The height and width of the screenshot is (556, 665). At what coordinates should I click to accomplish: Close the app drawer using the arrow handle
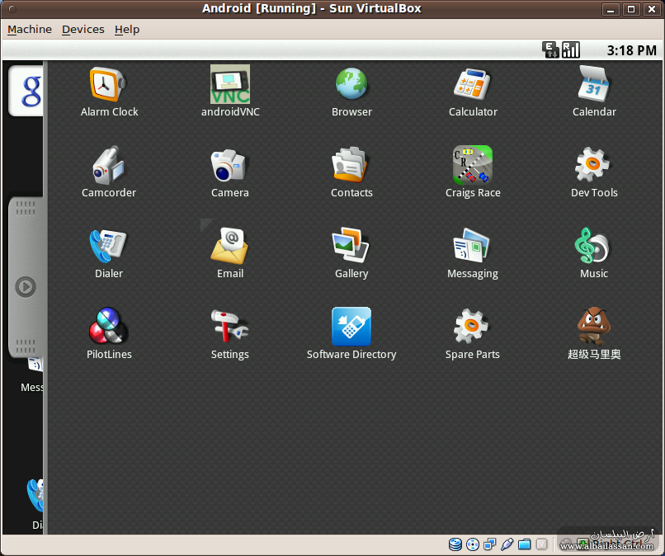coord(26,287)
